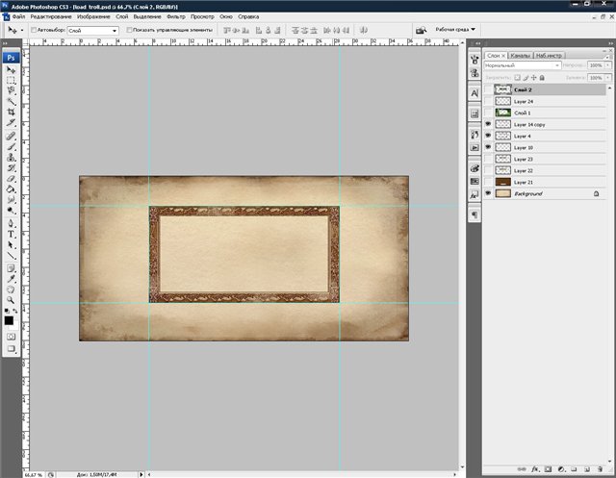
Task: Hide the Background layer via eye icon
Action: click(488, 194)
